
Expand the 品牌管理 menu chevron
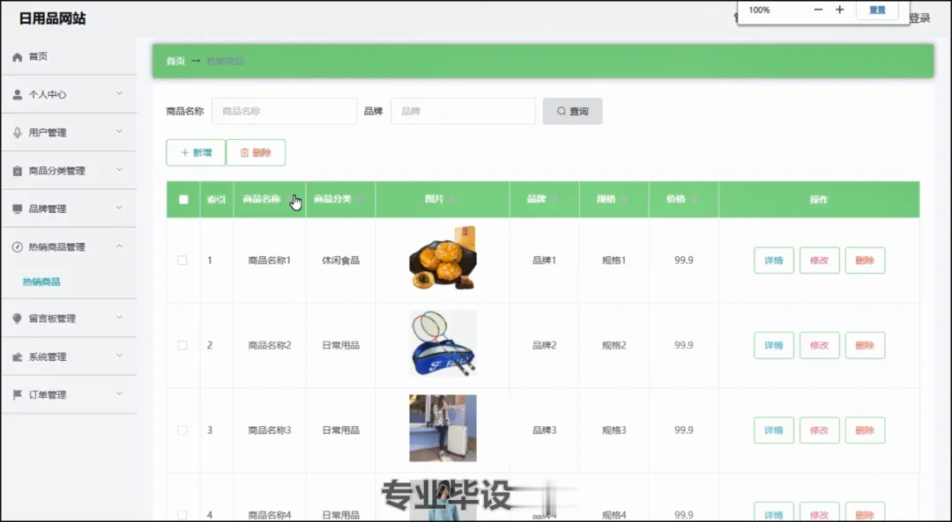coord(119,208)
